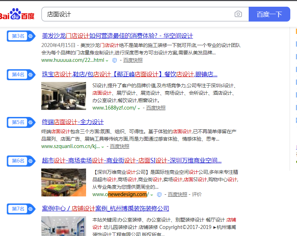Click URL text www.szquanli.com.cn/kj...
This screenshot has width=297, height=236.
(71, 146)
